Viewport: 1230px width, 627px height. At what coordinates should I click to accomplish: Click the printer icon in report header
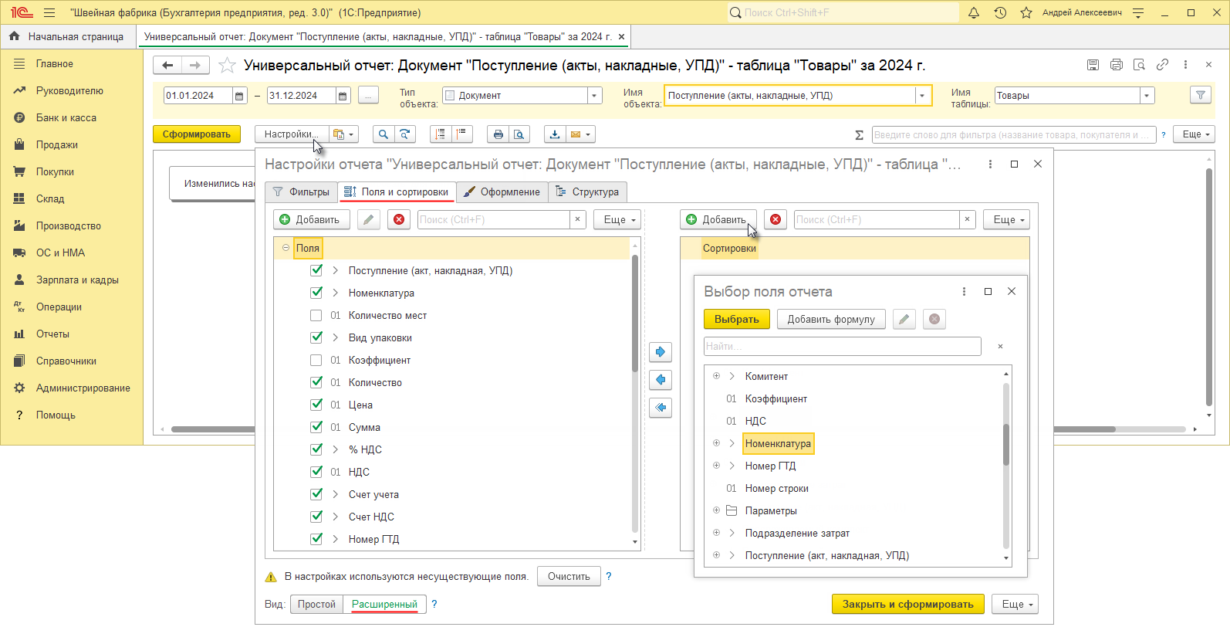pyautogui.click(x=1116, y=65)
